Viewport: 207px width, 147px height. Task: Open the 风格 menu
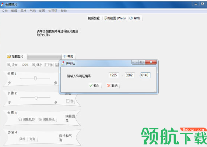tap(23, 11)
